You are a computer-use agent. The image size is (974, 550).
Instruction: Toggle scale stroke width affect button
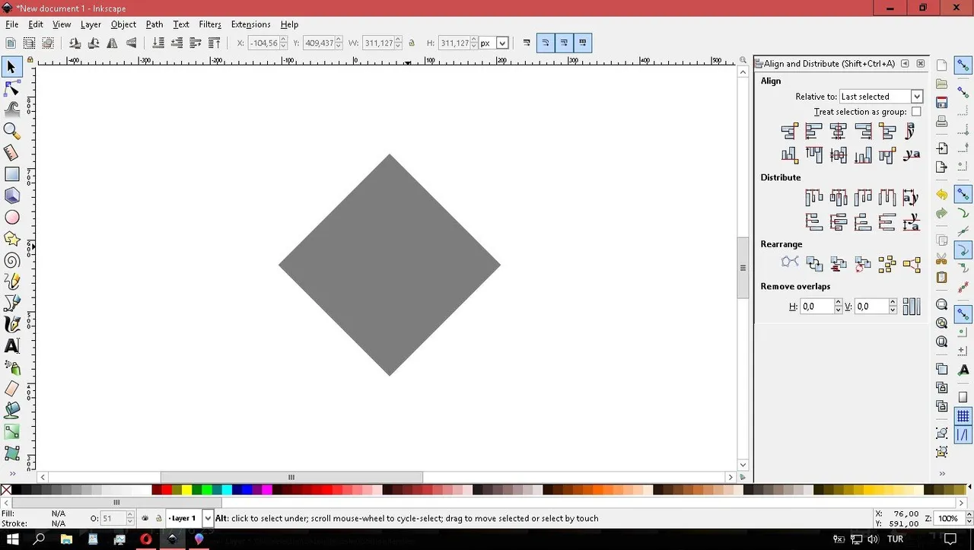click(527, 43)
